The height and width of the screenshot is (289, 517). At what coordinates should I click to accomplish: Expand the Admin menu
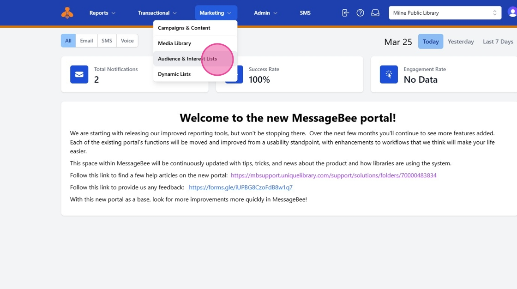click(265, 13)
